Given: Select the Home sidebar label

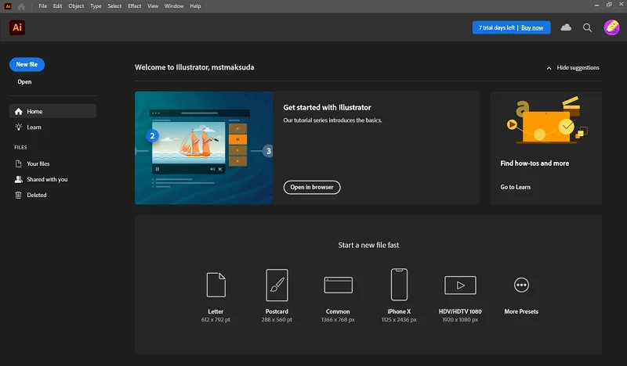Looking at the screenshot, I should point(34,111).
